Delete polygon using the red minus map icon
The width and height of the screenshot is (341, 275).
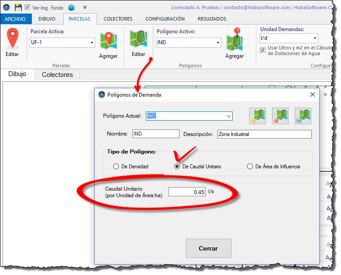(280, 116)
